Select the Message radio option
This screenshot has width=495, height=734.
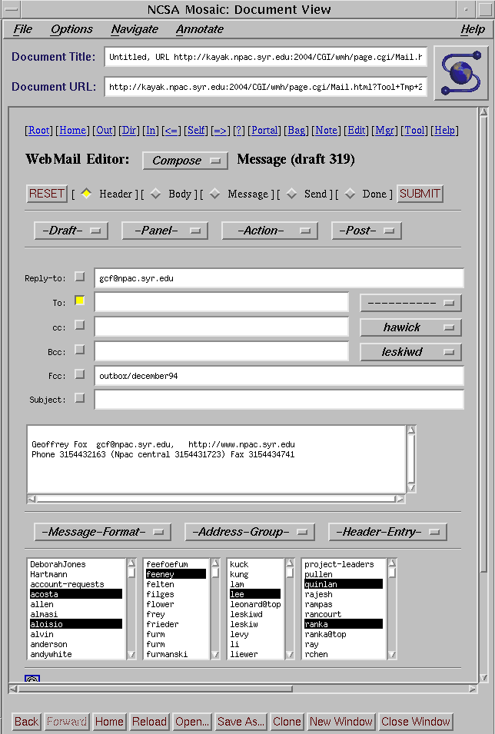point(214,194)
